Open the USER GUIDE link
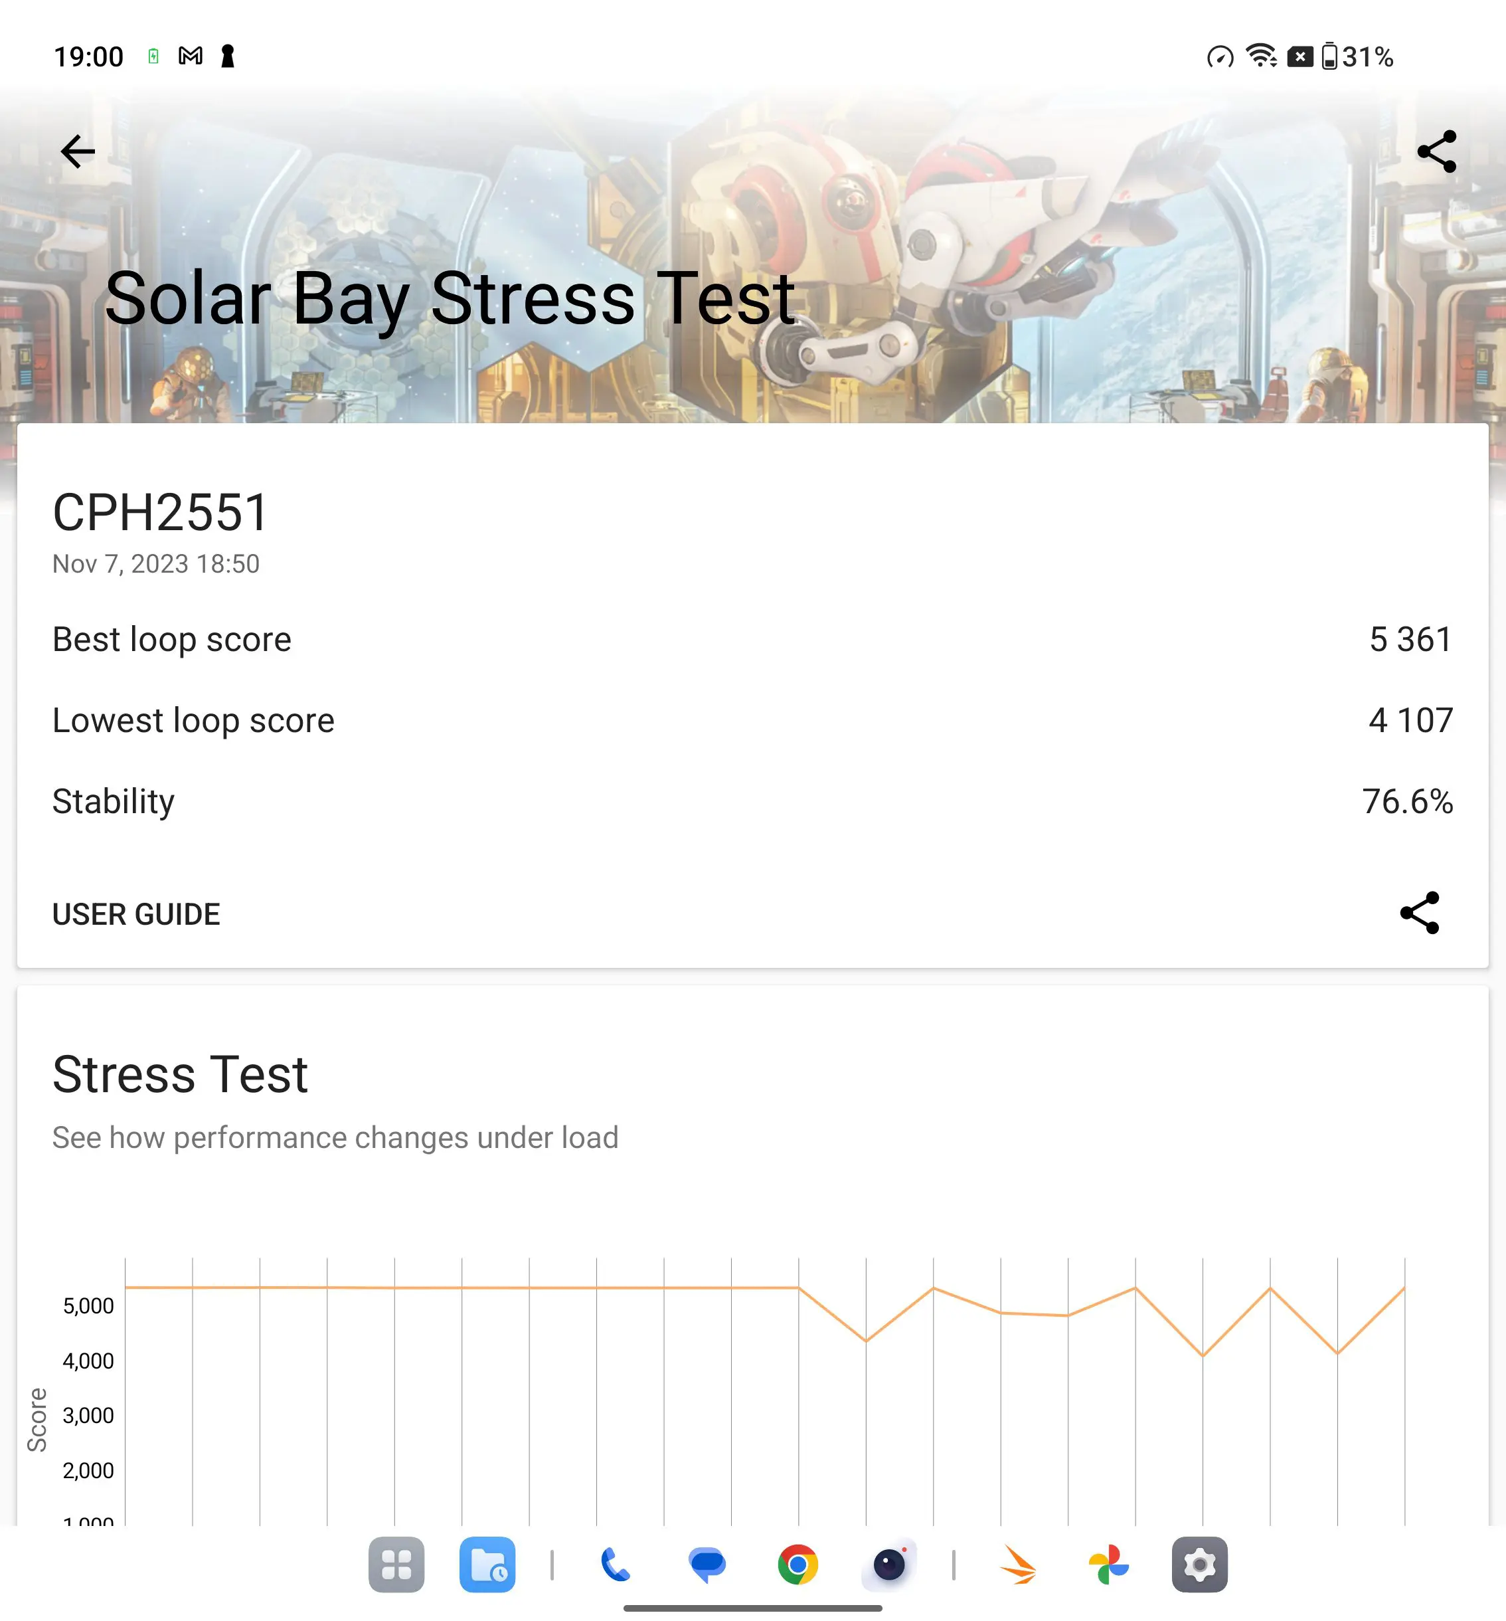Viewport: 1506px width, 1621px height. (136, 914)
